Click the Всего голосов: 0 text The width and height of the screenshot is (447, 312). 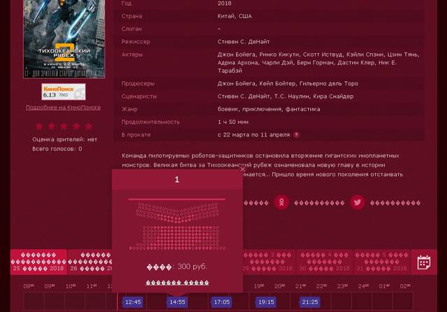point(57,149)
